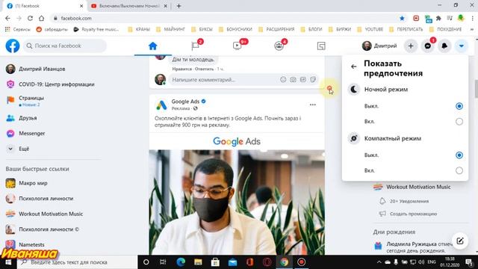
Task: Select Ночной режим Вкл. radio
Action: pos(459,122)
